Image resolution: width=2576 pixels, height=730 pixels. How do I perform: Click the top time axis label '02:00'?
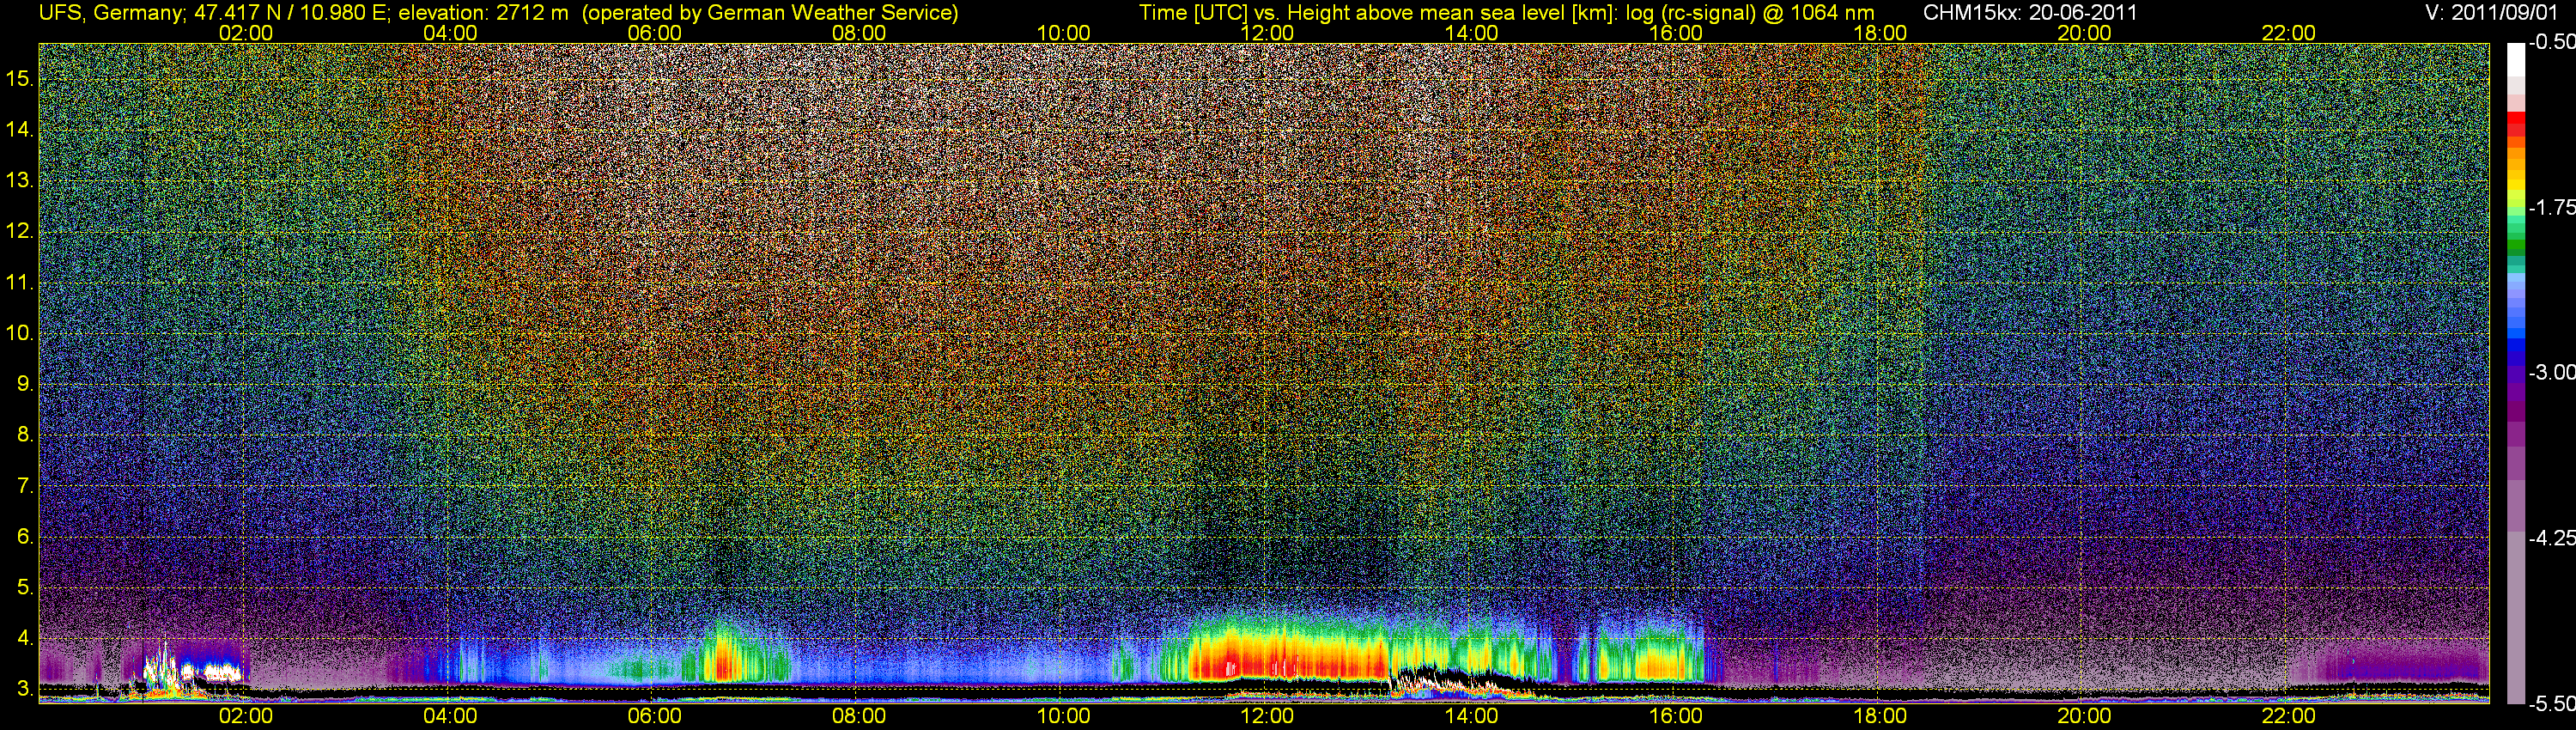pyautogui.click(x=246, y=33)
